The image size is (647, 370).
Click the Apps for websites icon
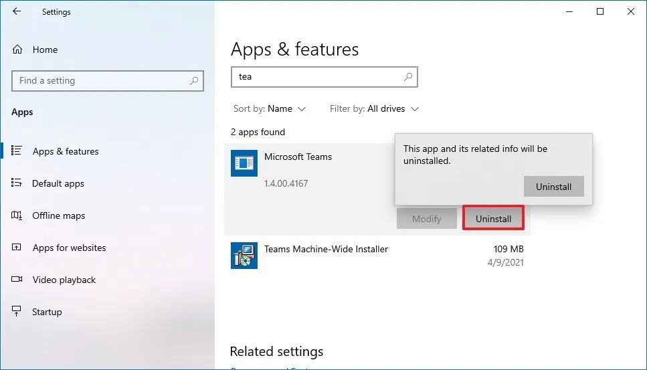click(17, 247)
